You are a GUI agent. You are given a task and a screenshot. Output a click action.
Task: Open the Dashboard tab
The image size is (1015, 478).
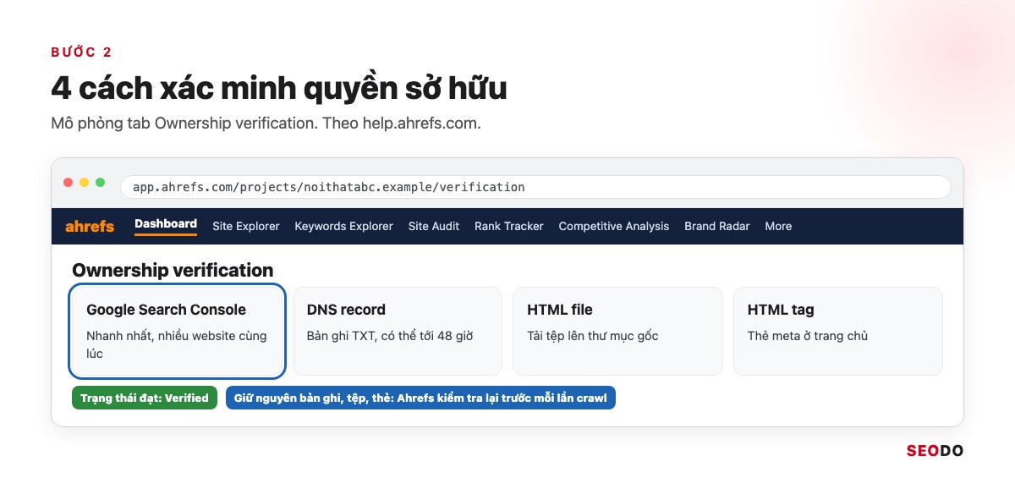coord(166,224)
